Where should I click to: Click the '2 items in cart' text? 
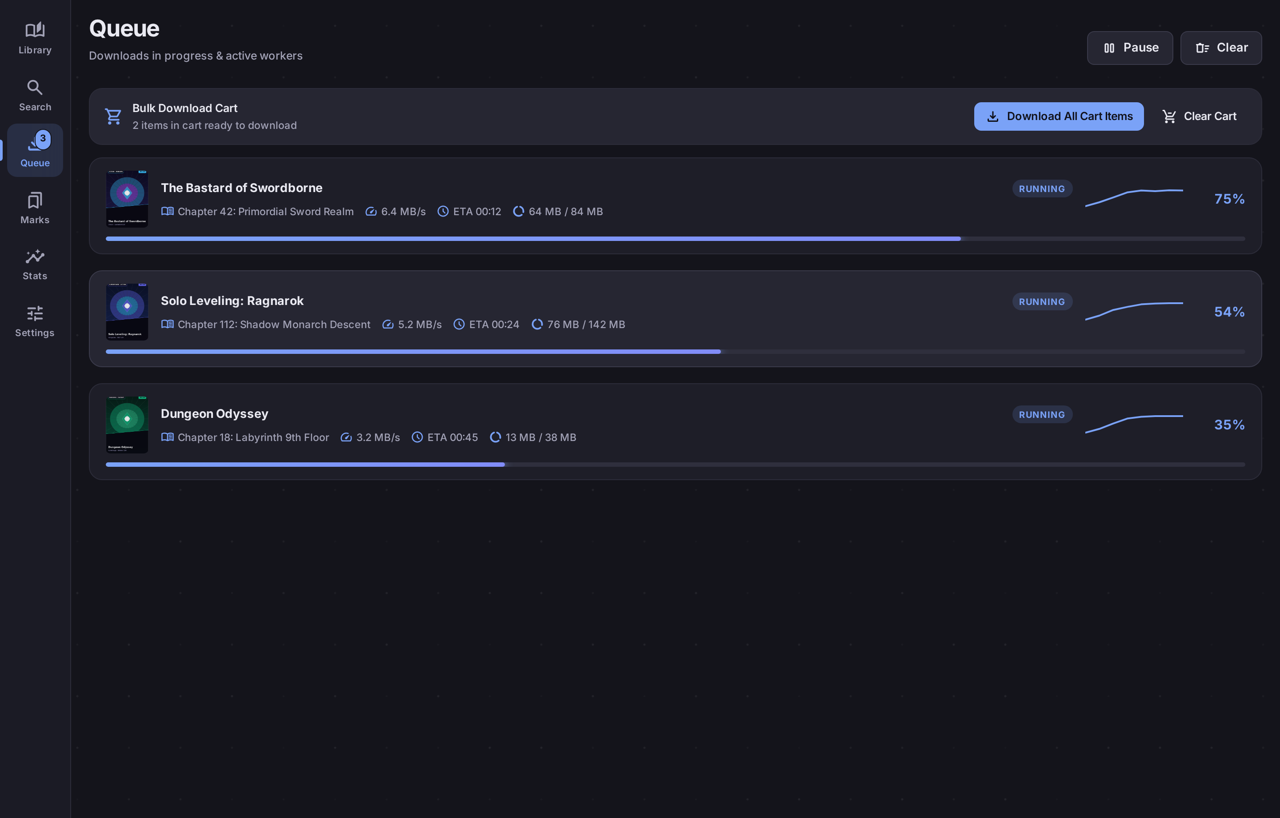(x=215, y=125)
